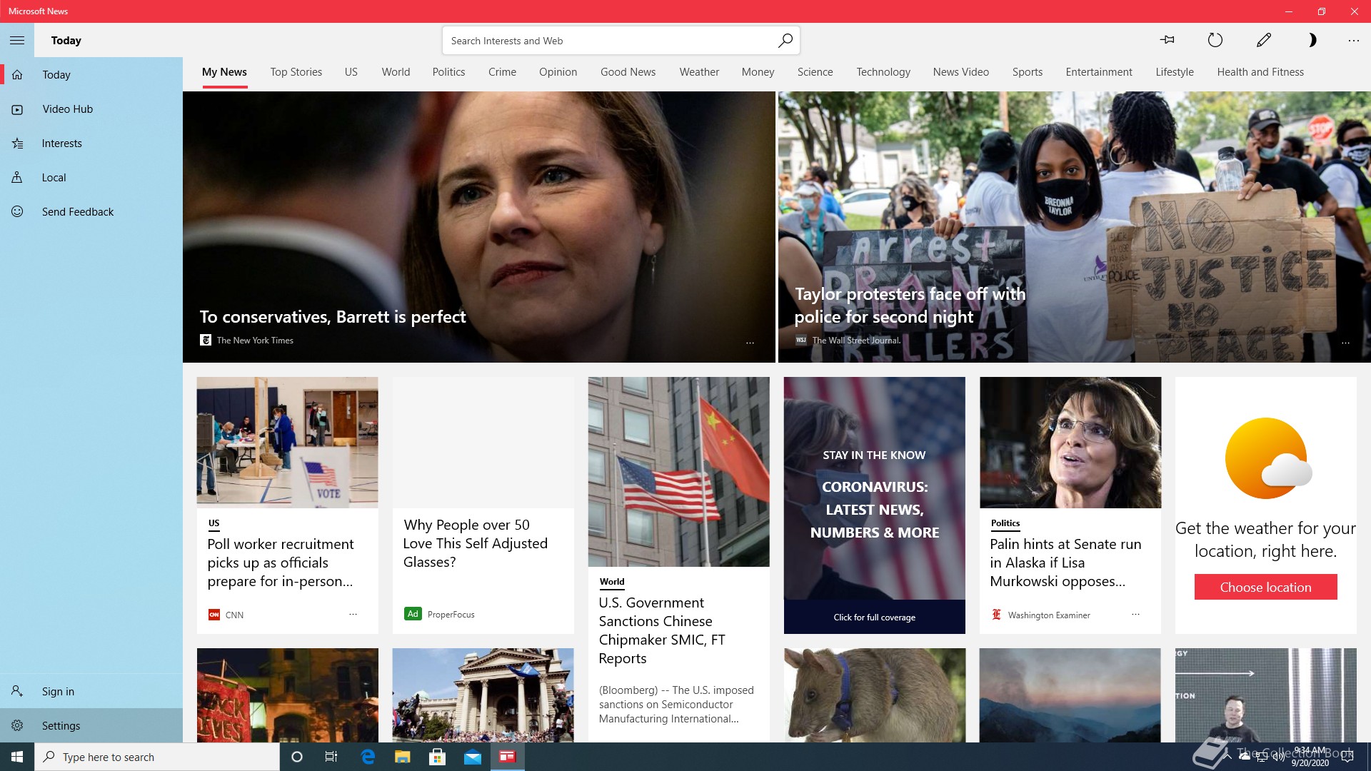
Task: Select the My News tab
Action: [x=224, y=72]
